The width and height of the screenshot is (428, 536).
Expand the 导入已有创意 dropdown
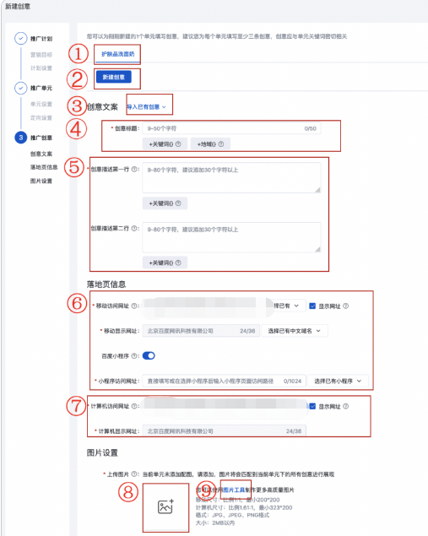[147, 107]
